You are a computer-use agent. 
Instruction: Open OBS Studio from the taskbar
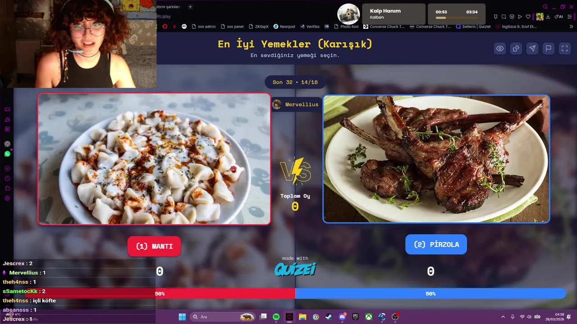coord(395,317)
